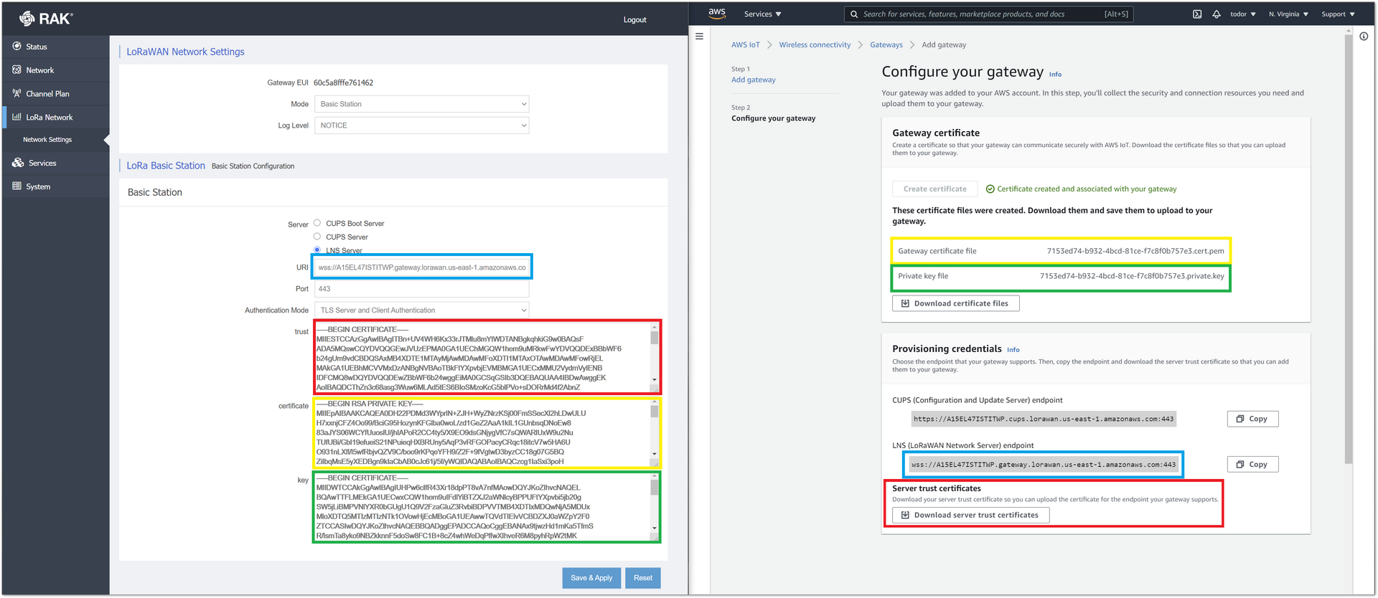Click Download certificate files button

click(956, 303)
